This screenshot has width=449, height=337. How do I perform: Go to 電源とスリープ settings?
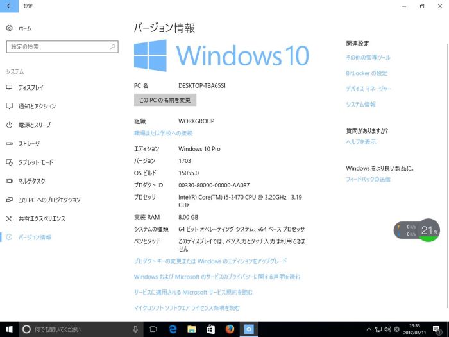point(34,125)
